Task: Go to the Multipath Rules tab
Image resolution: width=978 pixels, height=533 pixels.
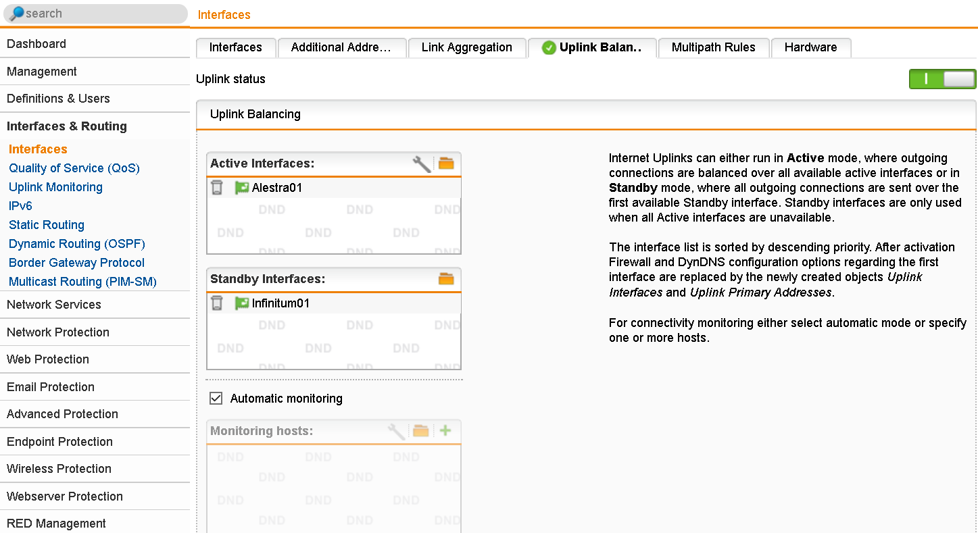Action: click(x=714, y=47)
